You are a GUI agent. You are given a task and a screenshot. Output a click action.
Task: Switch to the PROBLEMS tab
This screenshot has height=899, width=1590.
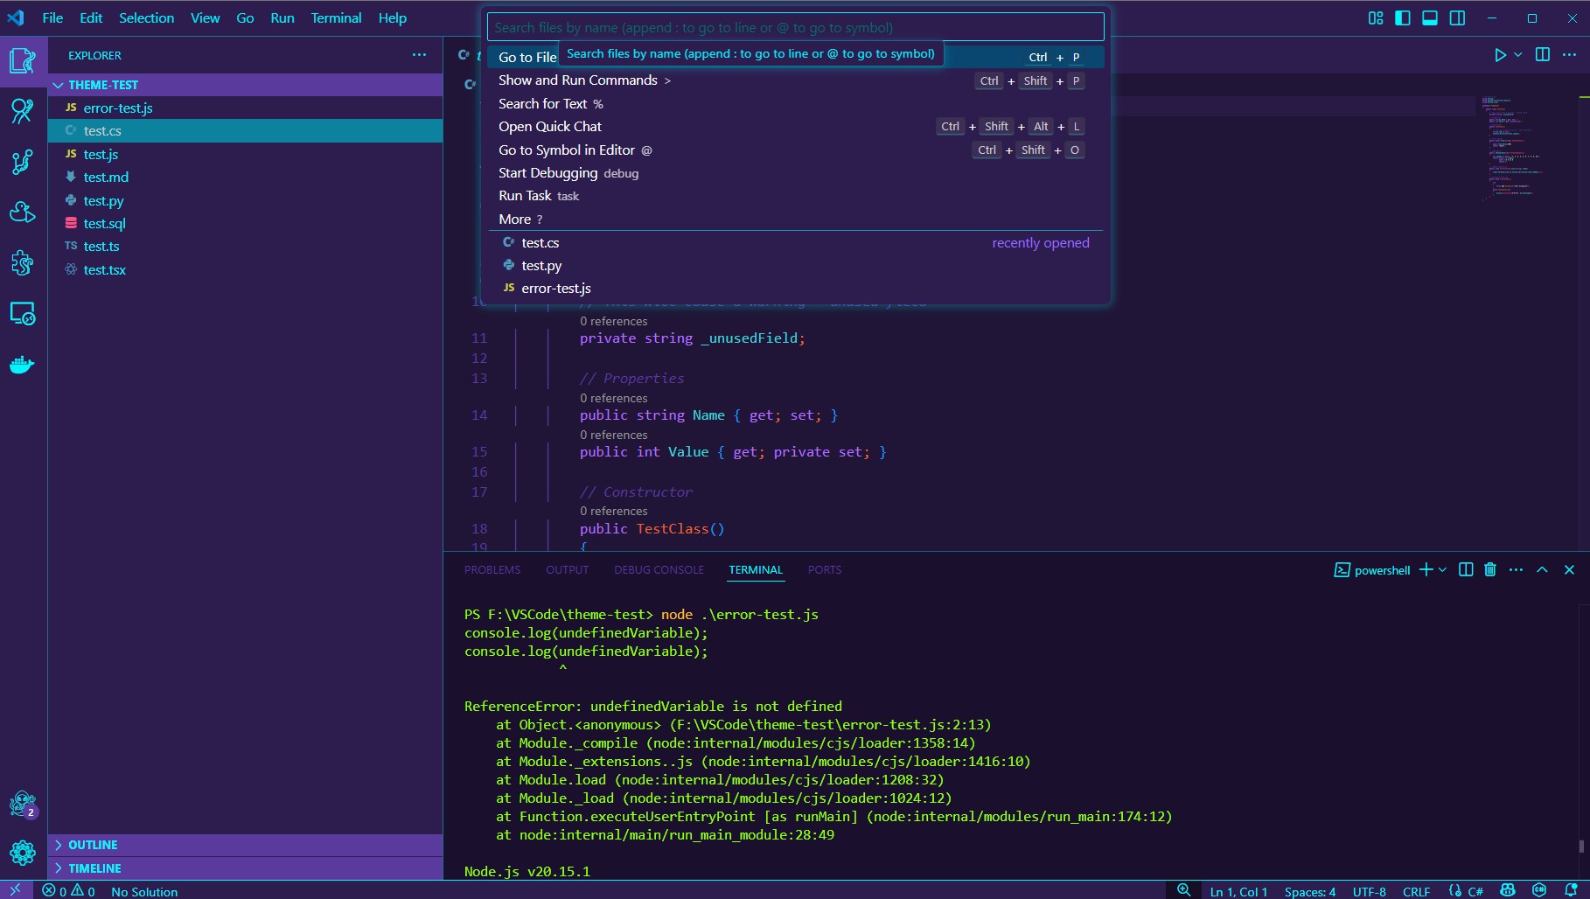492,569
